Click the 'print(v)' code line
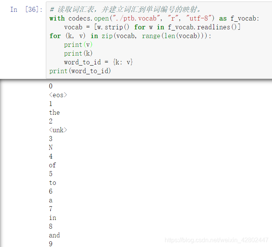 (78, 45)
